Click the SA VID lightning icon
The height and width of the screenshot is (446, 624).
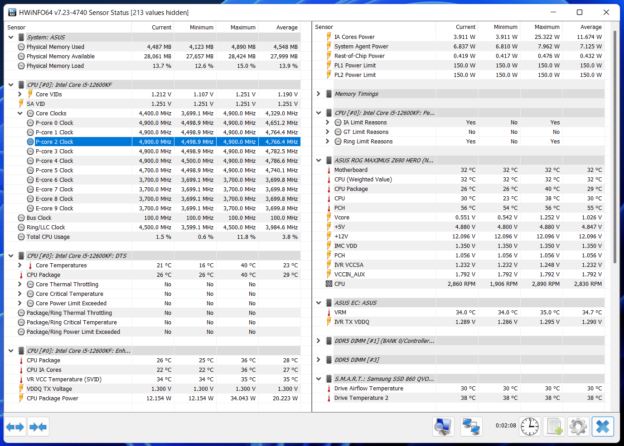coord(21,104)
